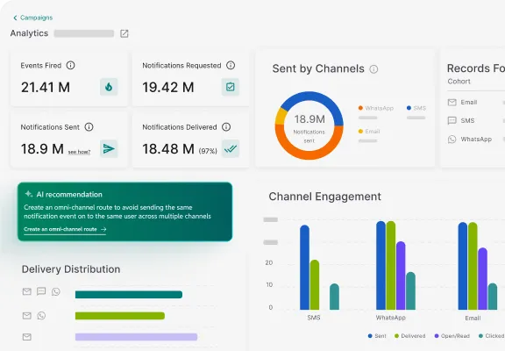Toggle Delivered series in engagement legend
The height and width of the screenshot is (351, 505).
point(410,336)
